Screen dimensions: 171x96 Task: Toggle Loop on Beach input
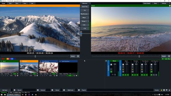(15, 74)
